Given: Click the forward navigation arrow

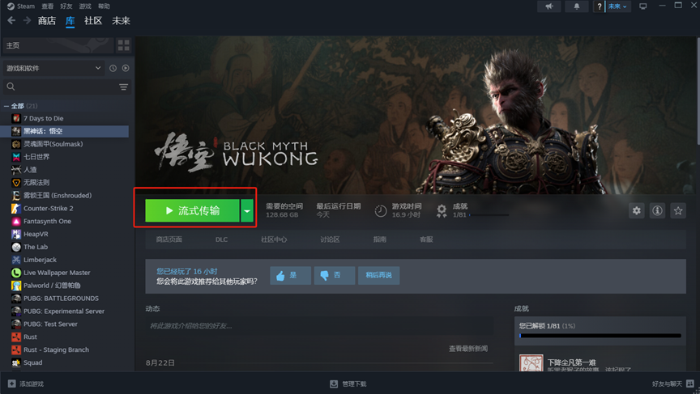Looking at the screenshot, I should pyautogui.click(x=28, y=20).
